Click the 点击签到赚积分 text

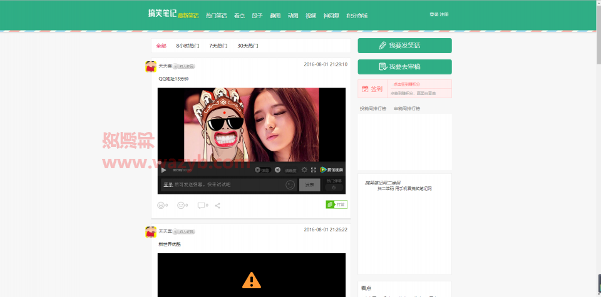406,84
